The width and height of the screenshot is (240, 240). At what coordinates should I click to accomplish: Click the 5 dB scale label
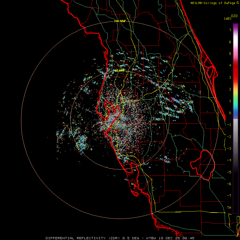coord(230,54)
